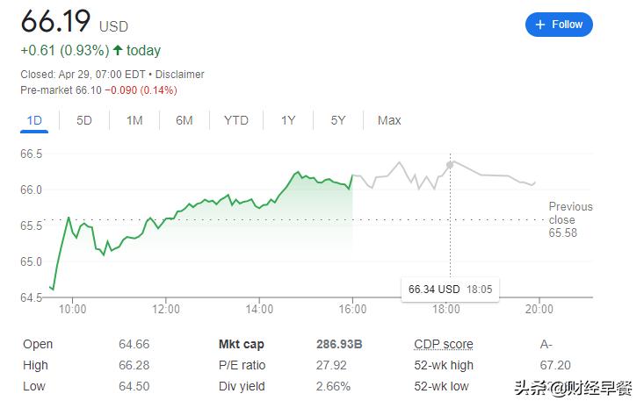Screen dimensions: 644x408
Task: Click the Mkt cap label
Action: [x=241, y=344]
